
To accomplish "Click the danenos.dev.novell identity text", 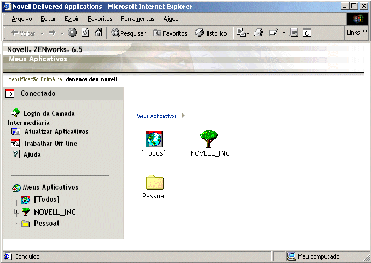I will click(92, 79).
